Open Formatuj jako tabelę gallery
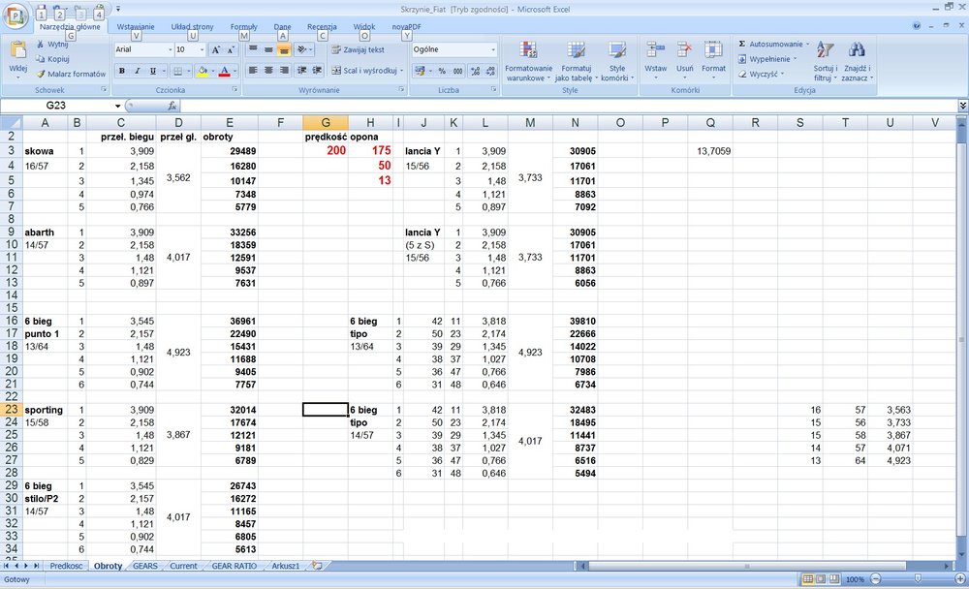Viewport: 969px width, 589px height. click(x=576, y=61)
